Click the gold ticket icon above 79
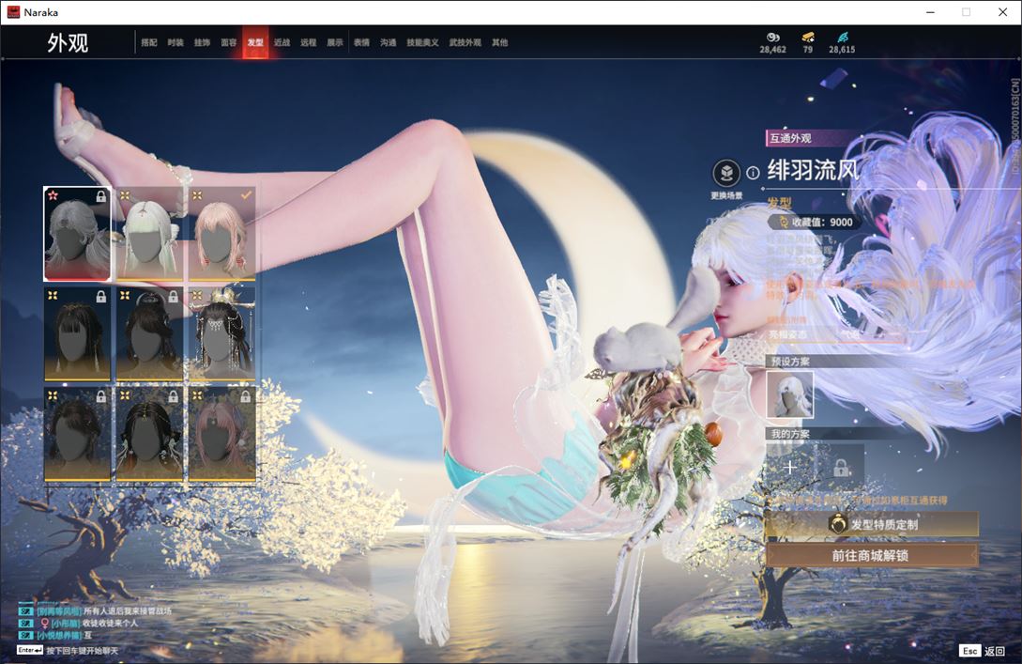The width and height of the screenshot is (1022, 664). (808, 38)
